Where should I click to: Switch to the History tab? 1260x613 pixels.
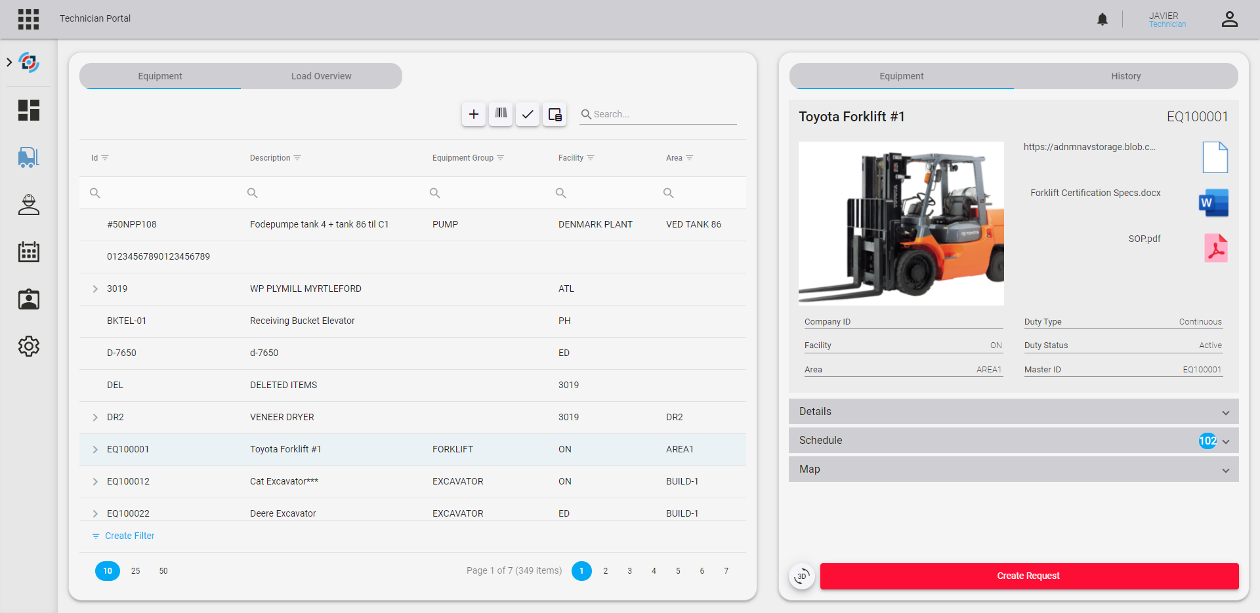coord(1125,76)
